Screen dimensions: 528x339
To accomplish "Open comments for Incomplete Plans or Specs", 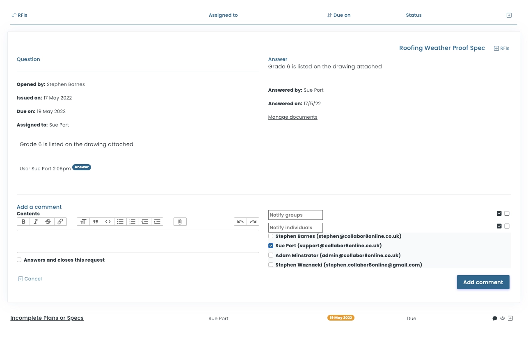I will pyautogui.click(x=495, y=318).
